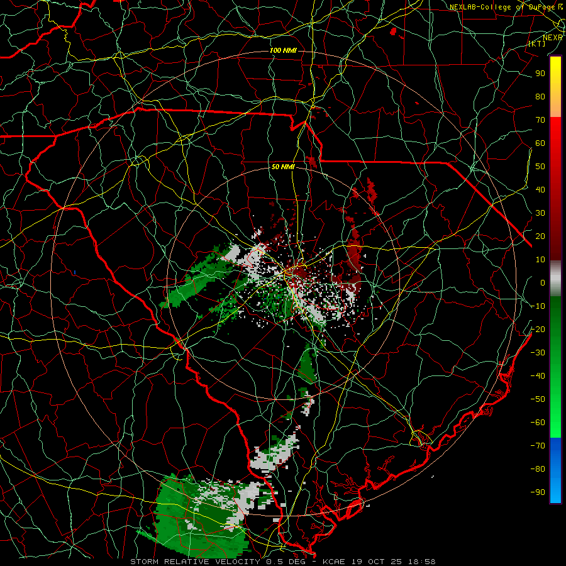Click the 0 value on the velocity scale
The image size is (566, 566).
543,282
